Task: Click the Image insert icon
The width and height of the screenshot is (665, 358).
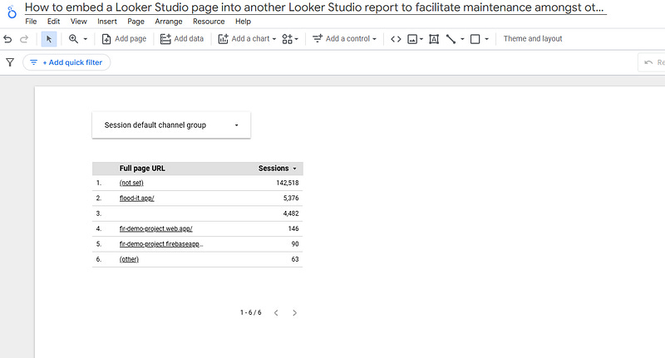Action: [x=412, y=39]
